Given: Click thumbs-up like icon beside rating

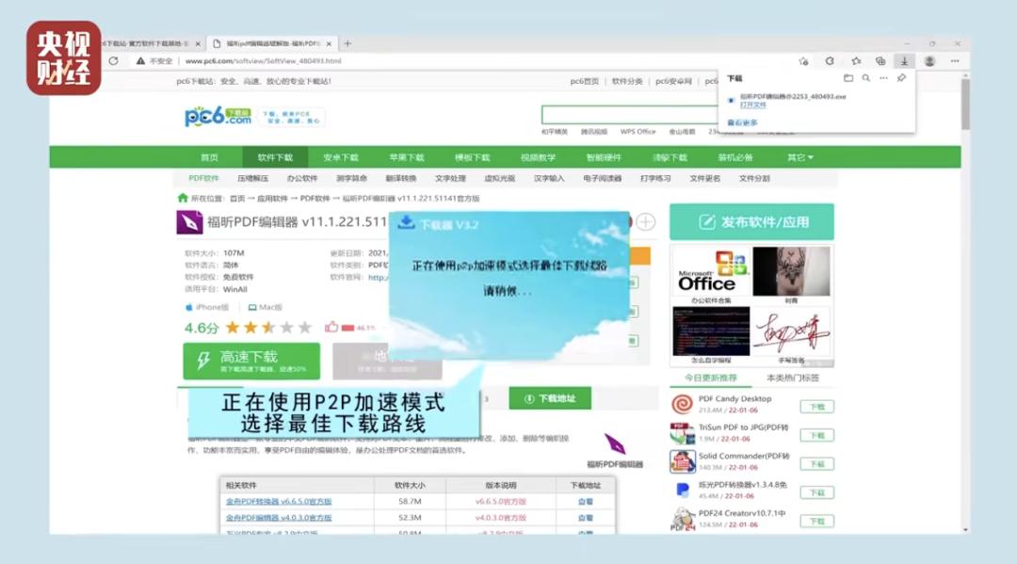Looking at the screenshot, I should click(331, 328).
